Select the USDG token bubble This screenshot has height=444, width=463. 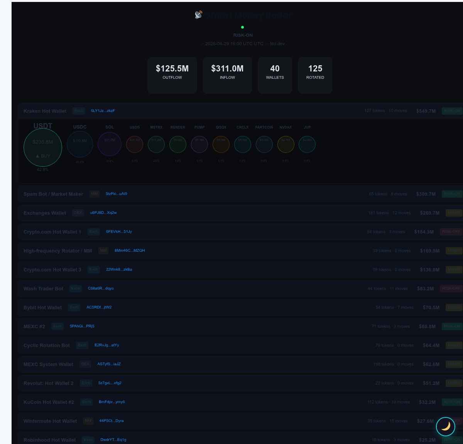click(x=135, y=144)
